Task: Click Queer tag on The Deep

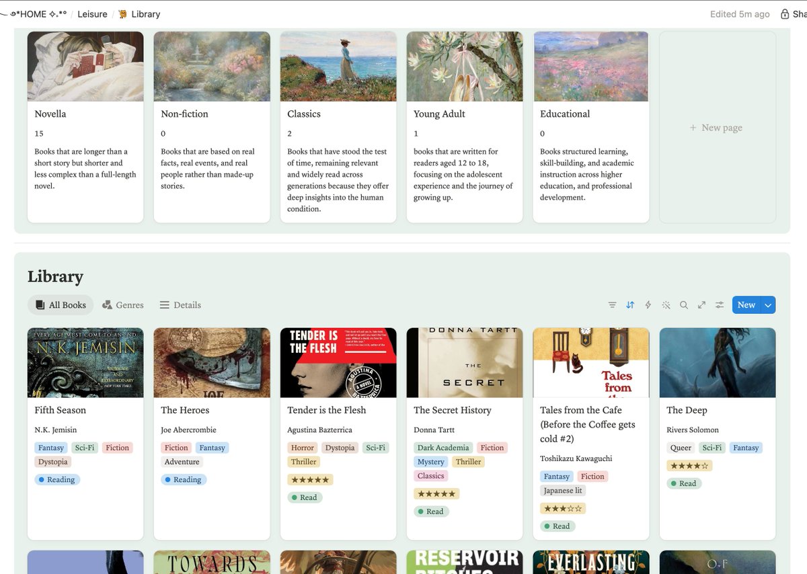Action: (681, 448)
